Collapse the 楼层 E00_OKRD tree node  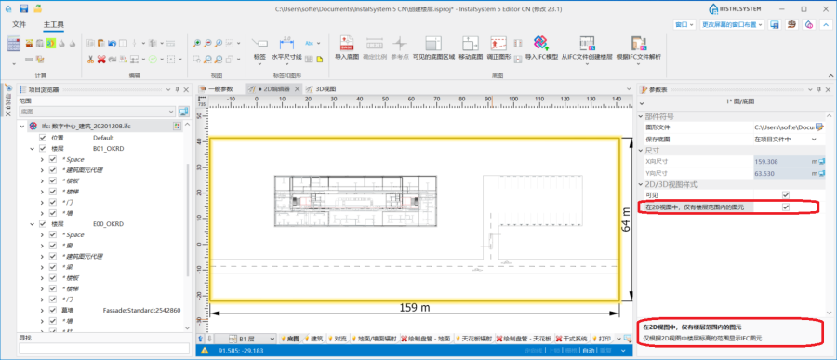(x=33, y=224)
